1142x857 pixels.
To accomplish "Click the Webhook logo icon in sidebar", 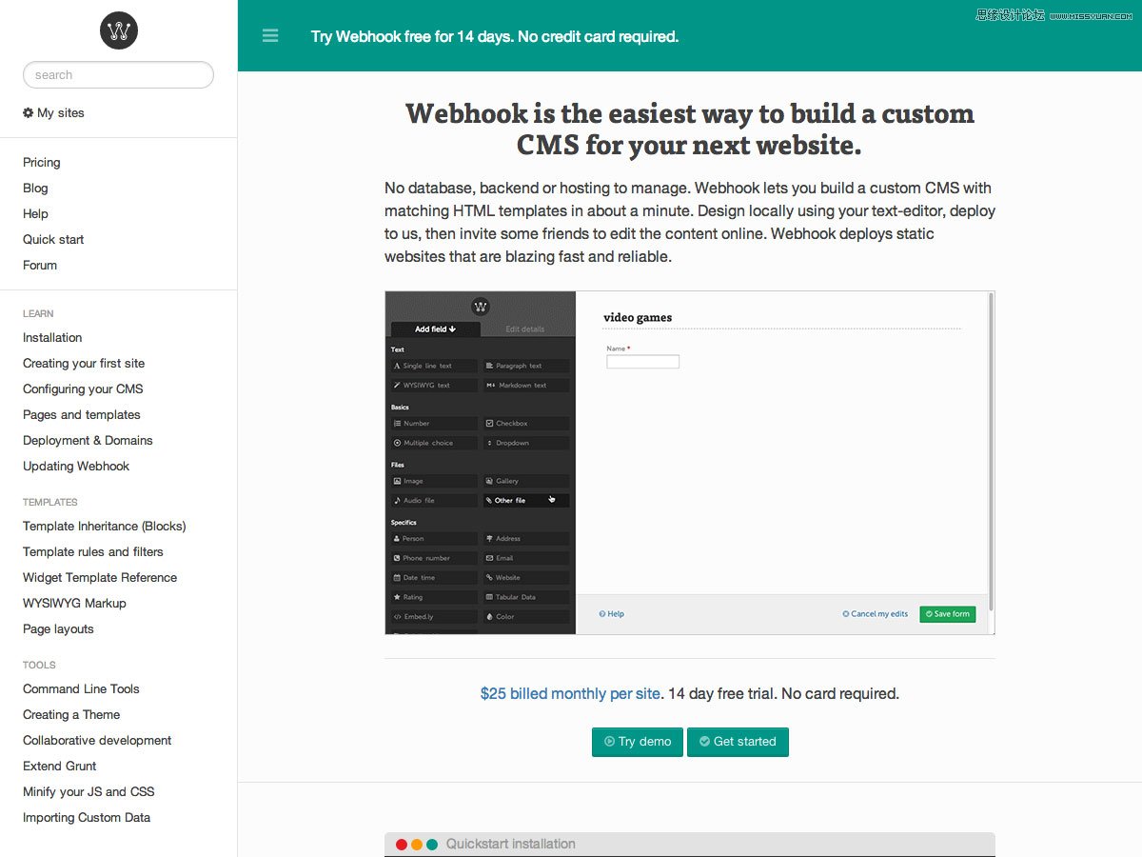I will [119, 30].
